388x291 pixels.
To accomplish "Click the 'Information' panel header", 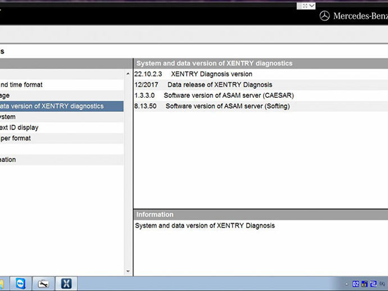I will click(260, 215).
